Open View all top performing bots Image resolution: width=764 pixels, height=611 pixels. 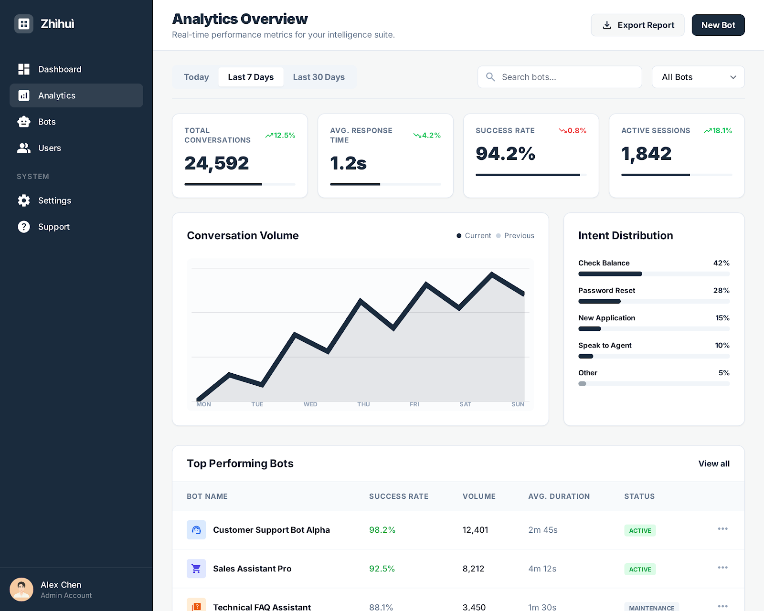pyautogui.click(x=713, y=464)
